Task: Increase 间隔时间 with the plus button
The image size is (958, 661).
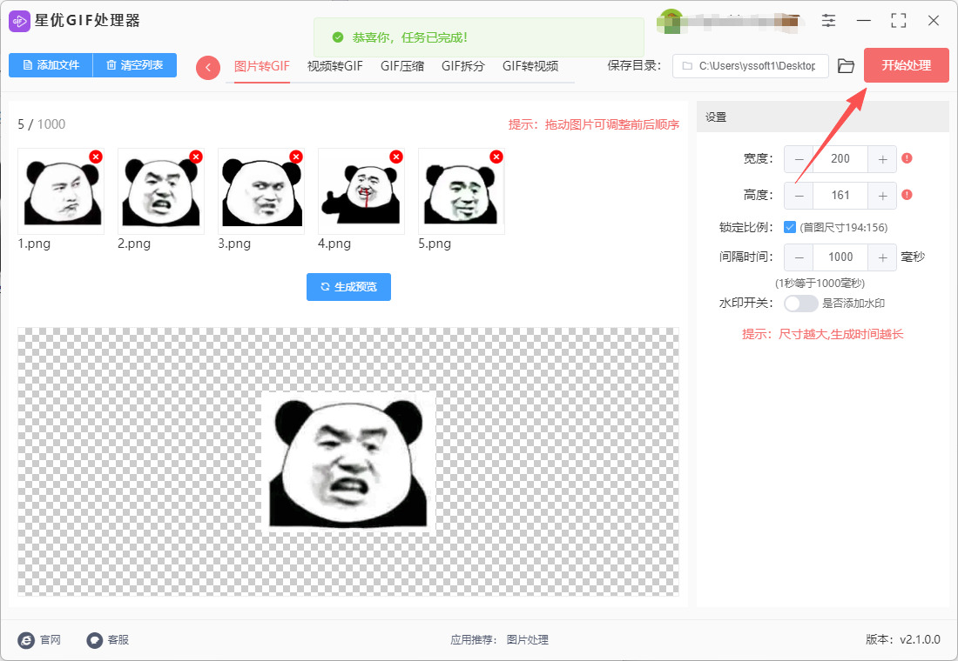Action: (x=882, y=257)
